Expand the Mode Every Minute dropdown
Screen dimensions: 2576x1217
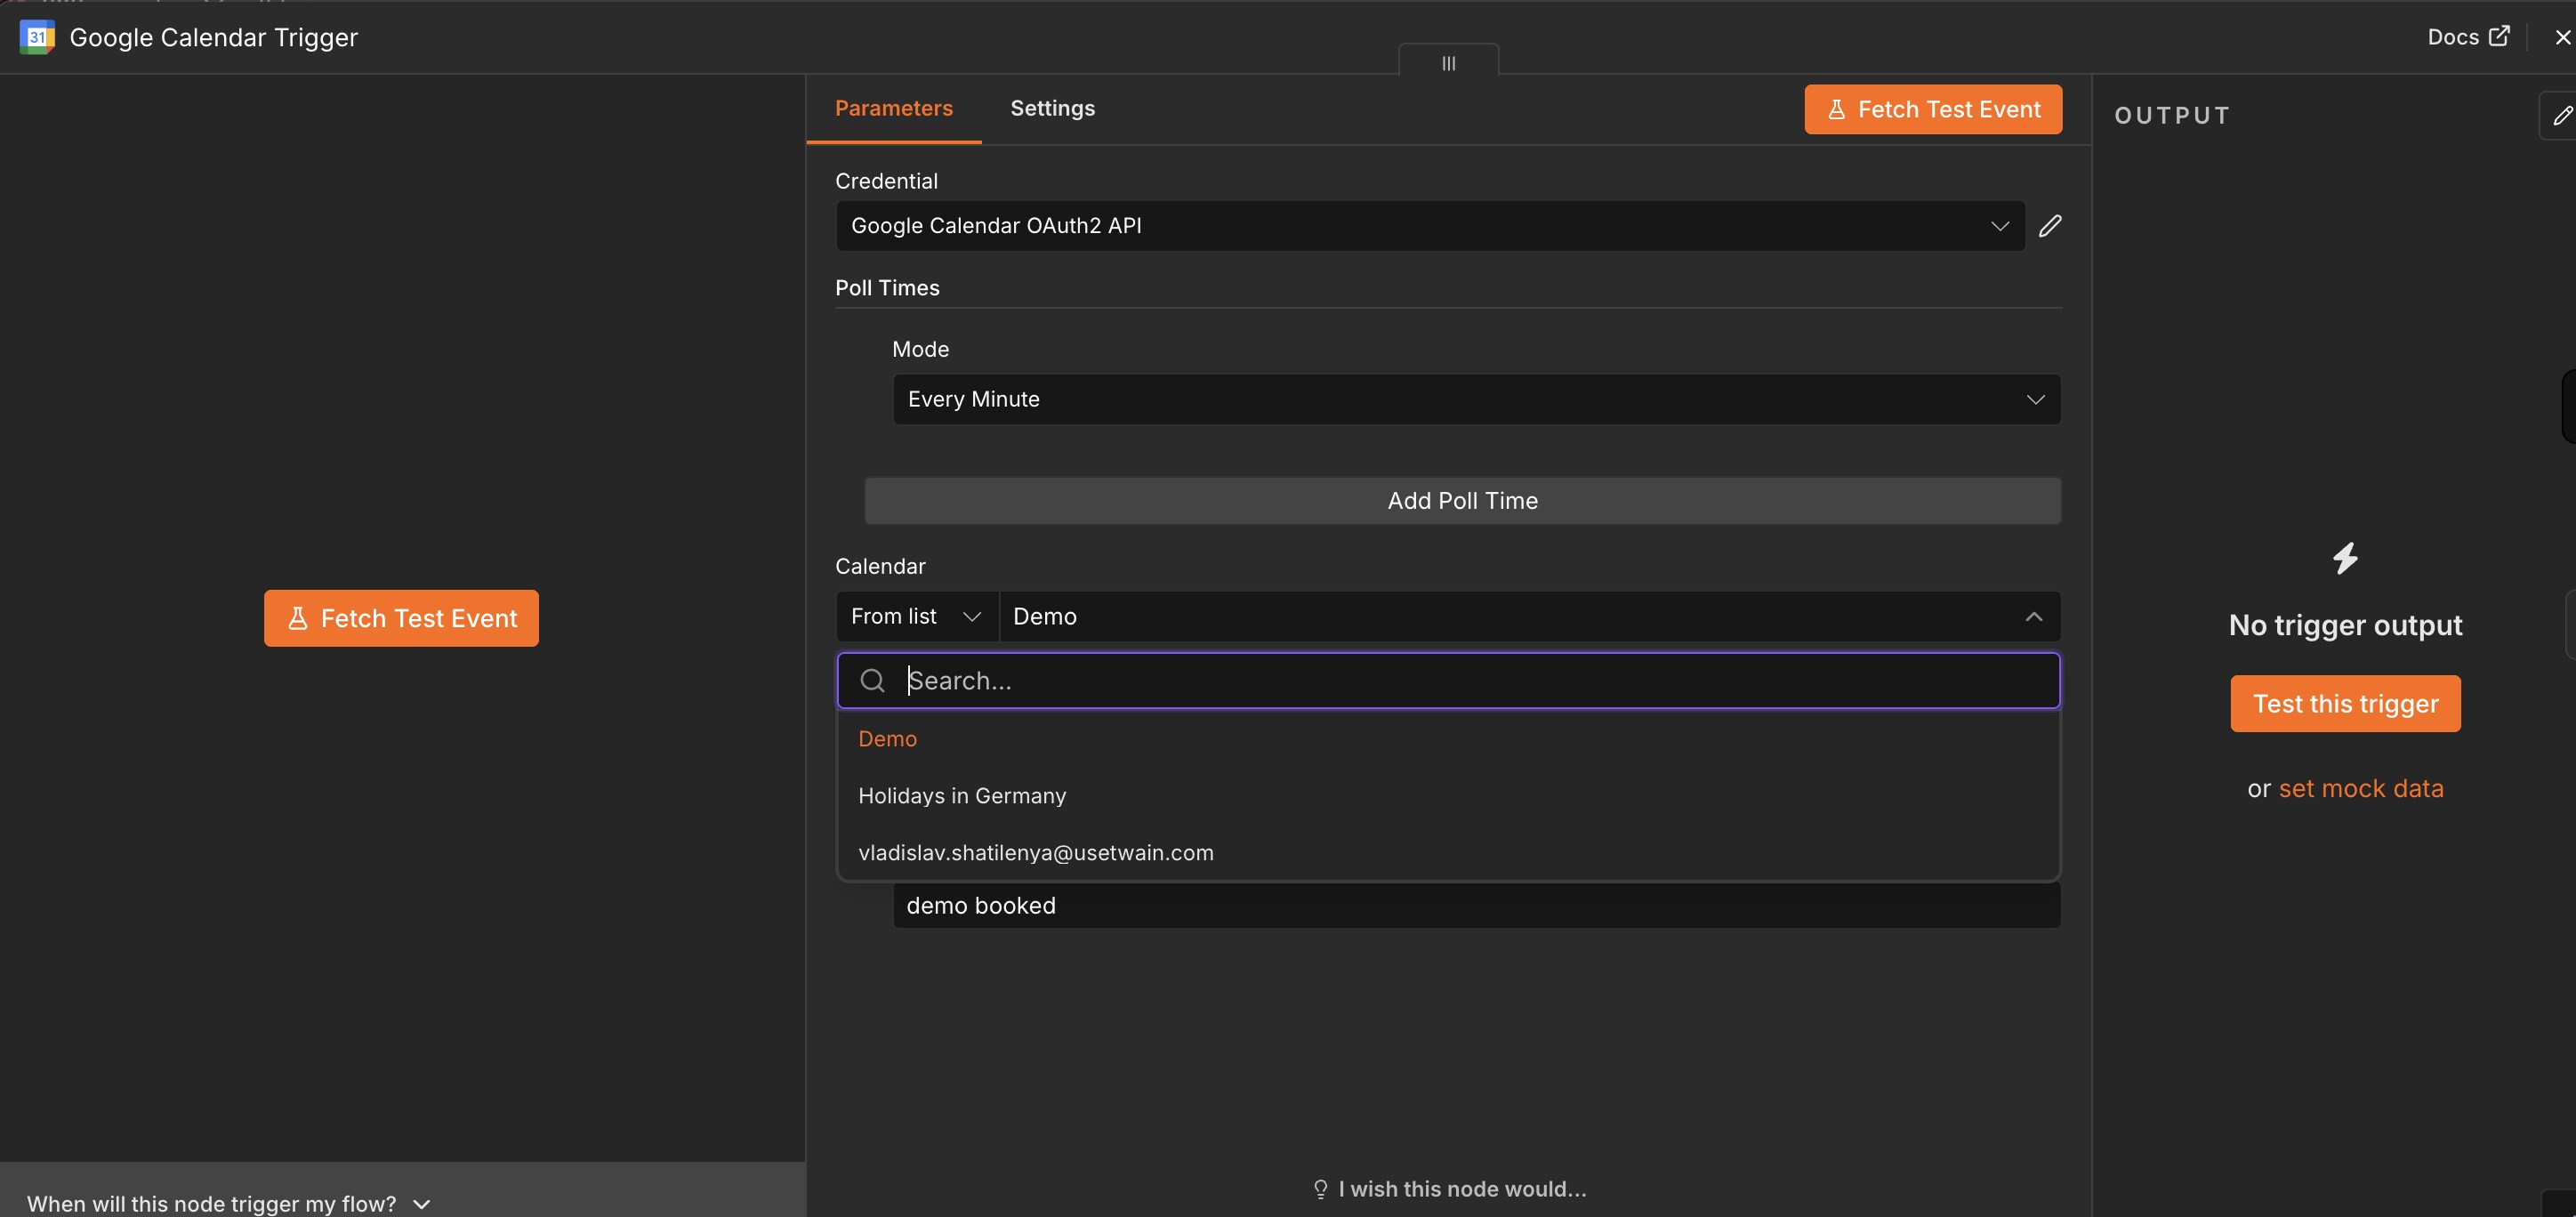click(x=1476, y=399)
